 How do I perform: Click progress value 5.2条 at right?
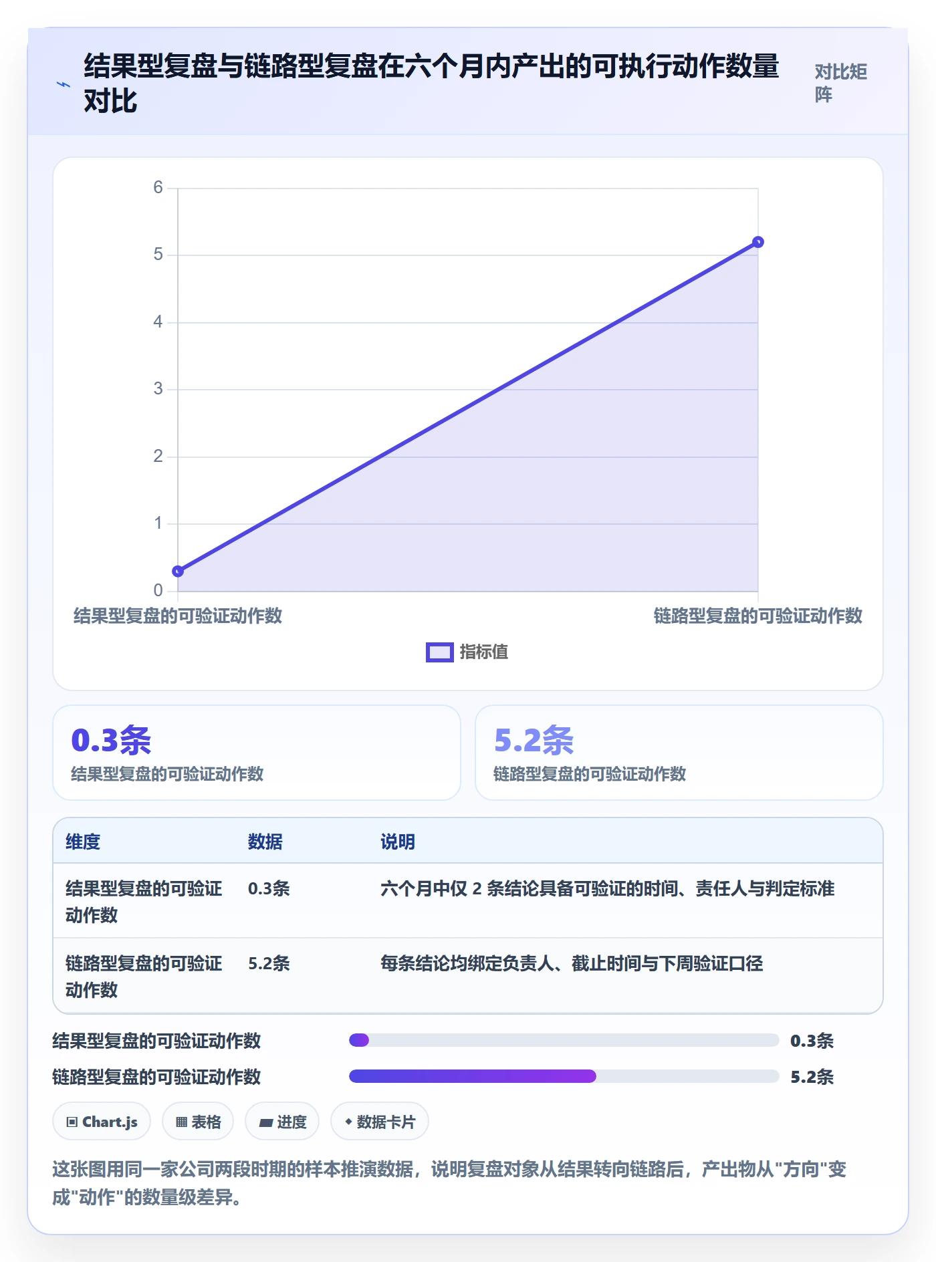point(812,1077)
